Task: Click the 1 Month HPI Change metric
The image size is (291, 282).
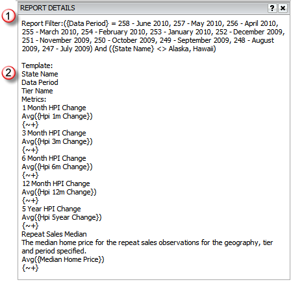Action: [54, 108]
